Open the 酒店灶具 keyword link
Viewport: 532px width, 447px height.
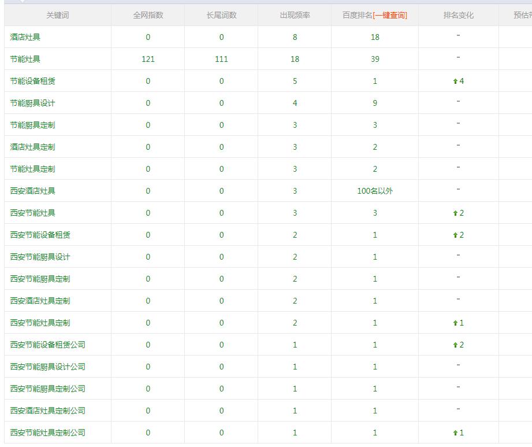click(25, 37)
